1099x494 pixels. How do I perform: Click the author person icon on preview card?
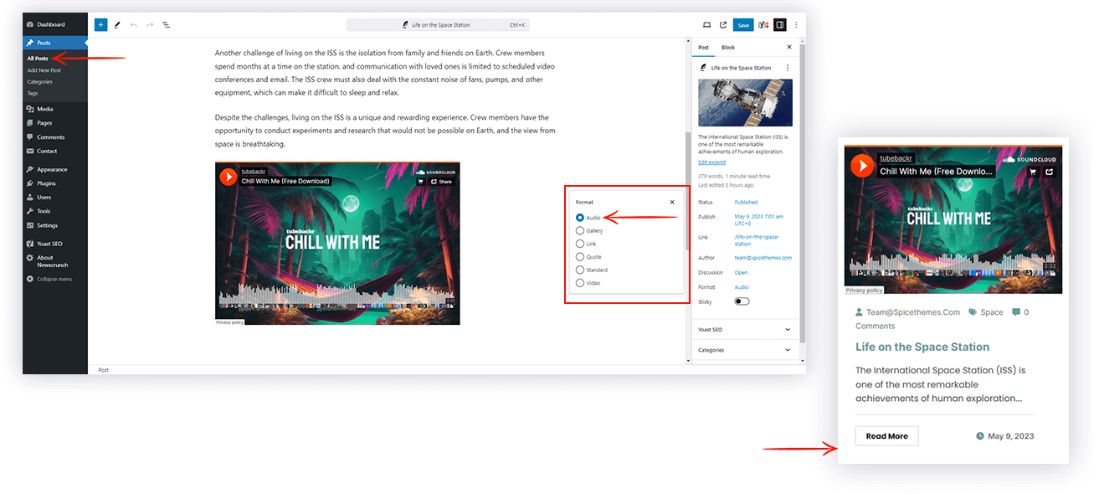point(859,312)
